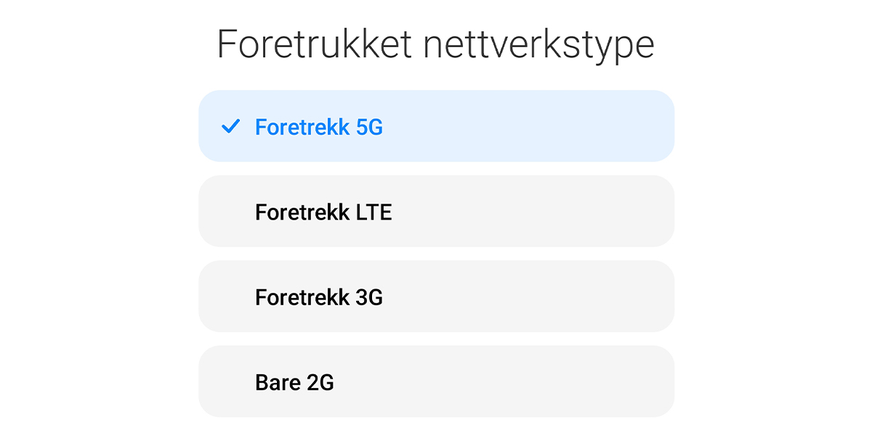Click the Foretrekk 3G text label
The image size is (872, 436).
click(x=318, y=297)
